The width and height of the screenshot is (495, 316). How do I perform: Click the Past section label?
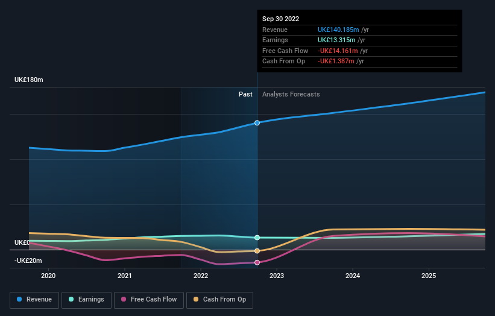(245, 95)
